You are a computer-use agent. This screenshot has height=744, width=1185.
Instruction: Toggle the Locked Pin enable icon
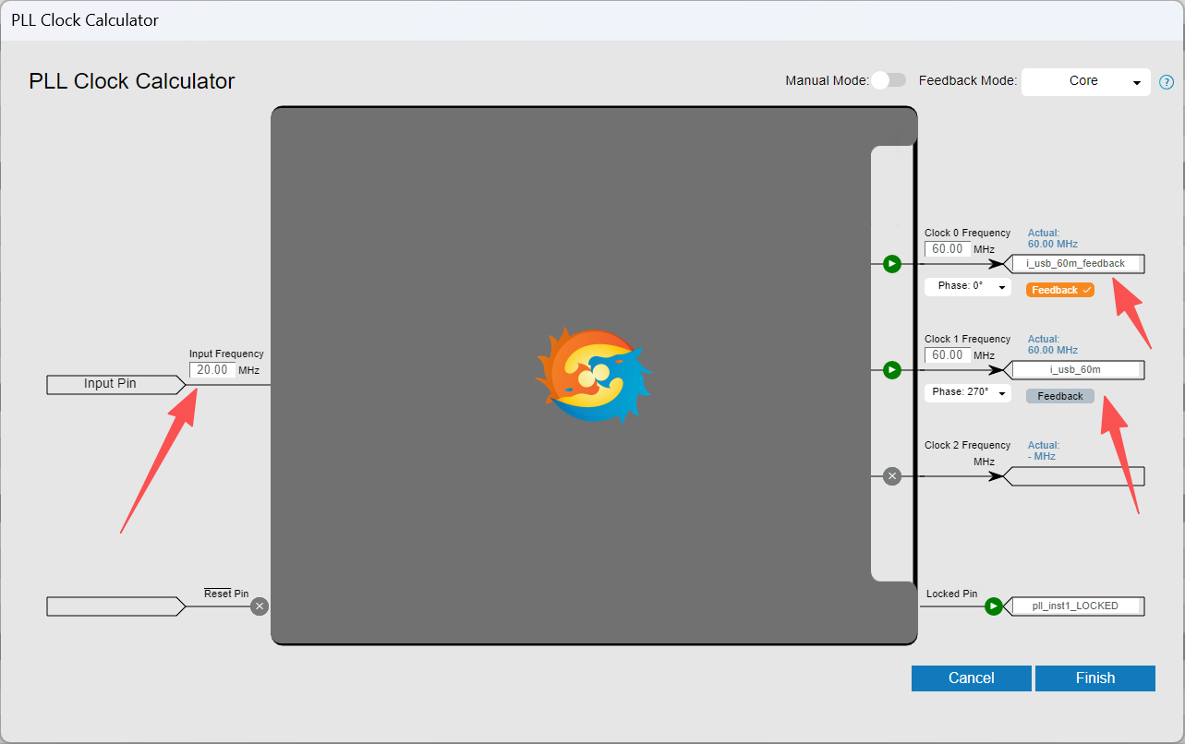(993, 606)
